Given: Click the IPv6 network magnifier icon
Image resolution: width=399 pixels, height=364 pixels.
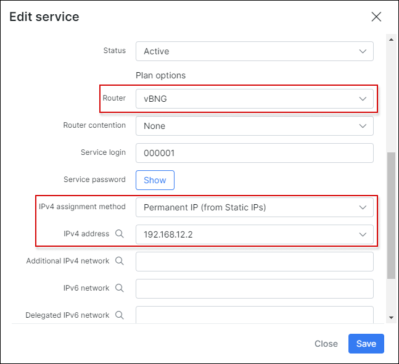Looking at the screenshot, I should click(x=120, y=288).
